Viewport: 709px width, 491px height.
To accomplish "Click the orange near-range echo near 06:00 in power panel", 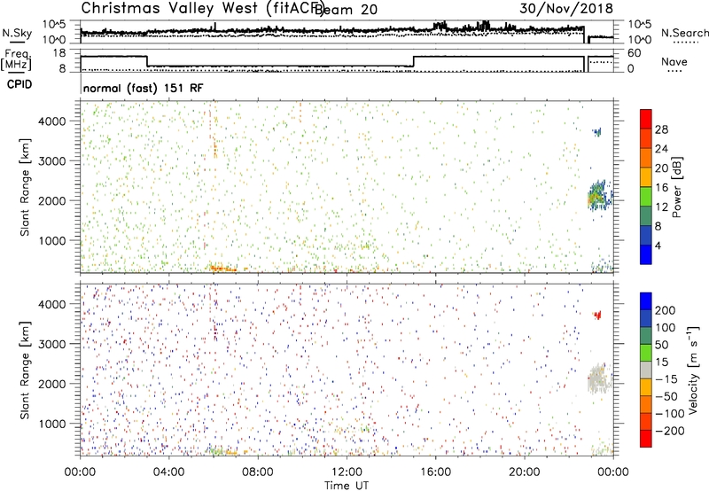I will pos(222,269).
